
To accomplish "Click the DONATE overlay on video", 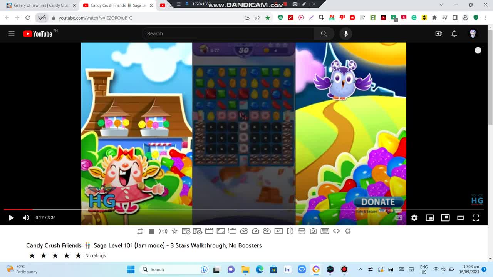I will (x=378, y=202).
